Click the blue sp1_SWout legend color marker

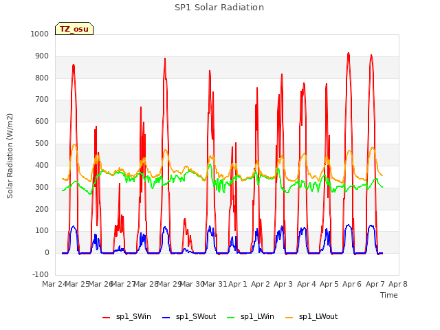click(166, 318)
